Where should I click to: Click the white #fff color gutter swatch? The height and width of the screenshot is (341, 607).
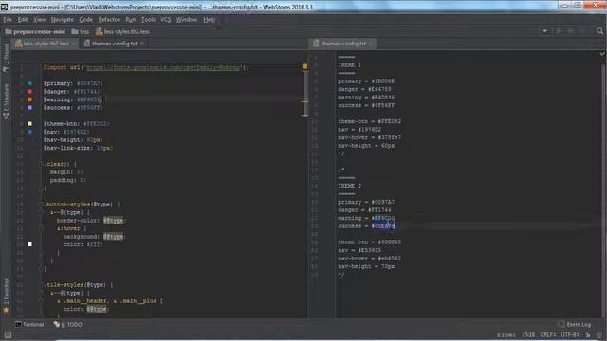tap(29, 244)
